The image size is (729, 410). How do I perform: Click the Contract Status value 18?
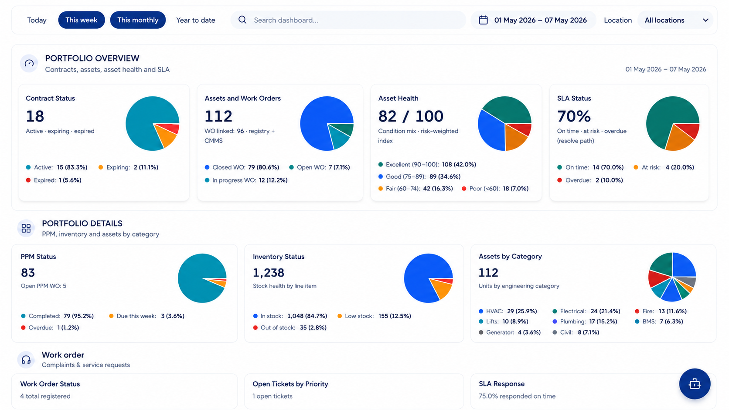click(x=35, y=116)
